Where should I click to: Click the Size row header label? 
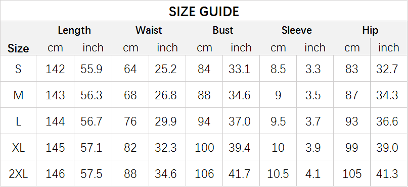(x=18, y=48)
